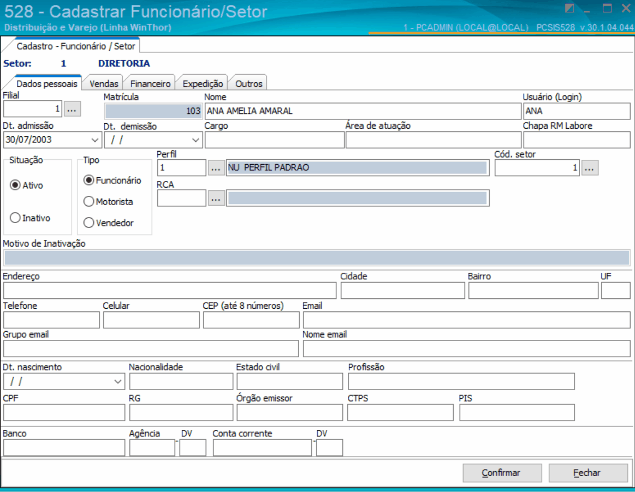Click the CPF input field
Image resolution: width=635 pixels, height=492 pixels.
(x=64, y=413)
